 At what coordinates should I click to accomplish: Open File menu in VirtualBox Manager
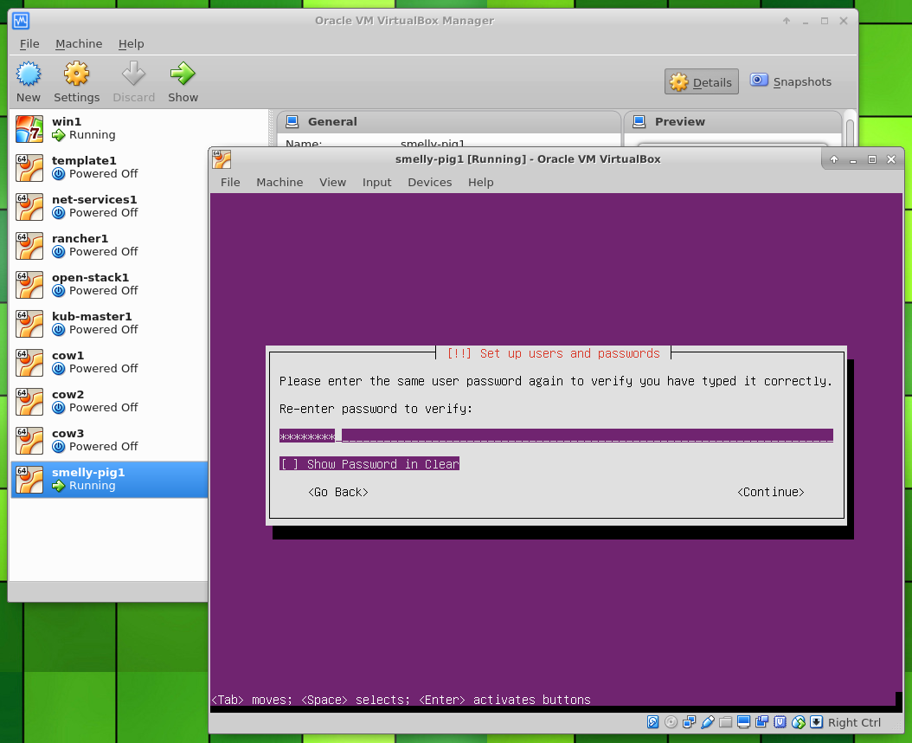29,43
